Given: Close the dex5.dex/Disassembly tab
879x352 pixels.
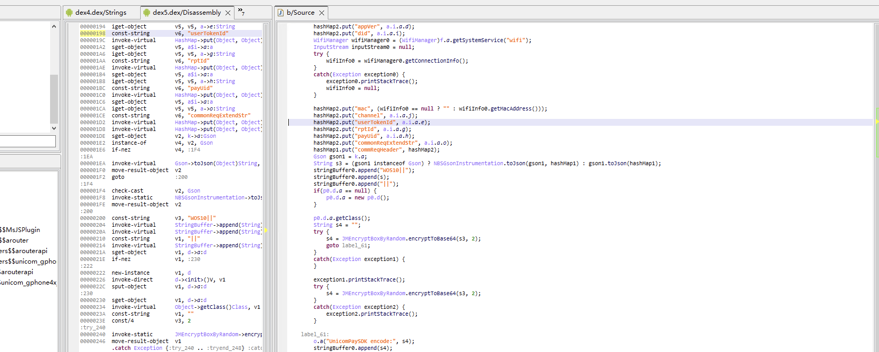Looking at the screenshot, I should click(228, 13).
